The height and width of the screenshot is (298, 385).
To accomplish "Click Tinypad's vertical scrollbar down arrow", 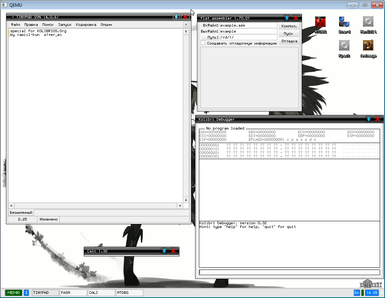I will point(186,200).
